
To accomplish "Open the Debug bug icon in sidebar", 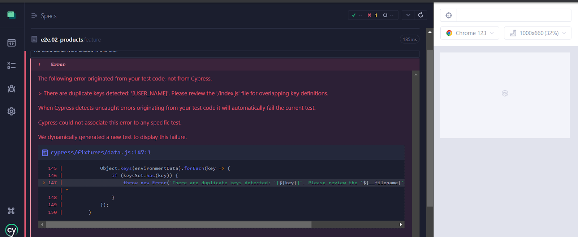I will (x=12, y=88).
